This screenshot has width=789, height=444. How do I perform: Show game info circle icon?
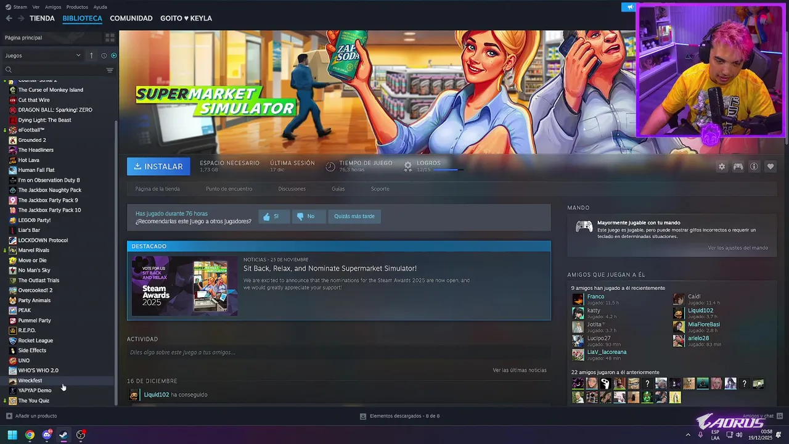point(754,166)
